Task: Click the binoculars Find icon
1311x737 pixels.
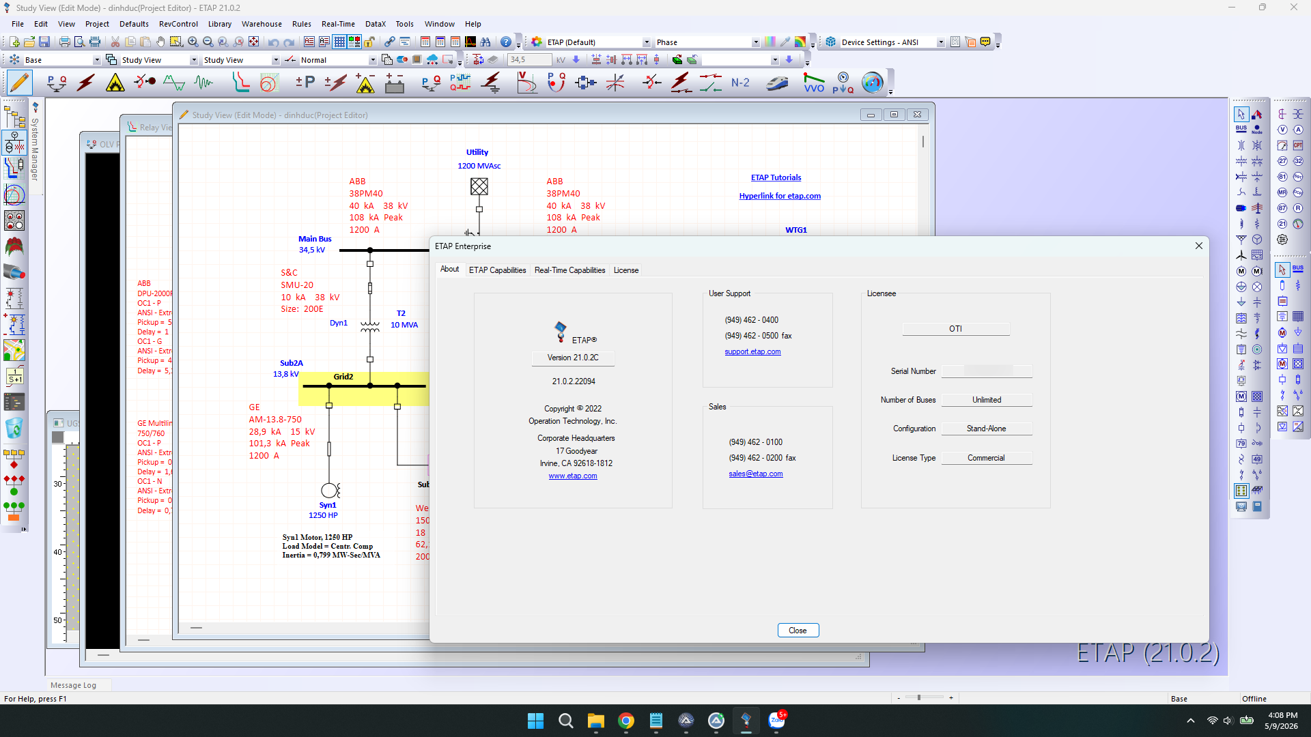Action: (485, 42)
